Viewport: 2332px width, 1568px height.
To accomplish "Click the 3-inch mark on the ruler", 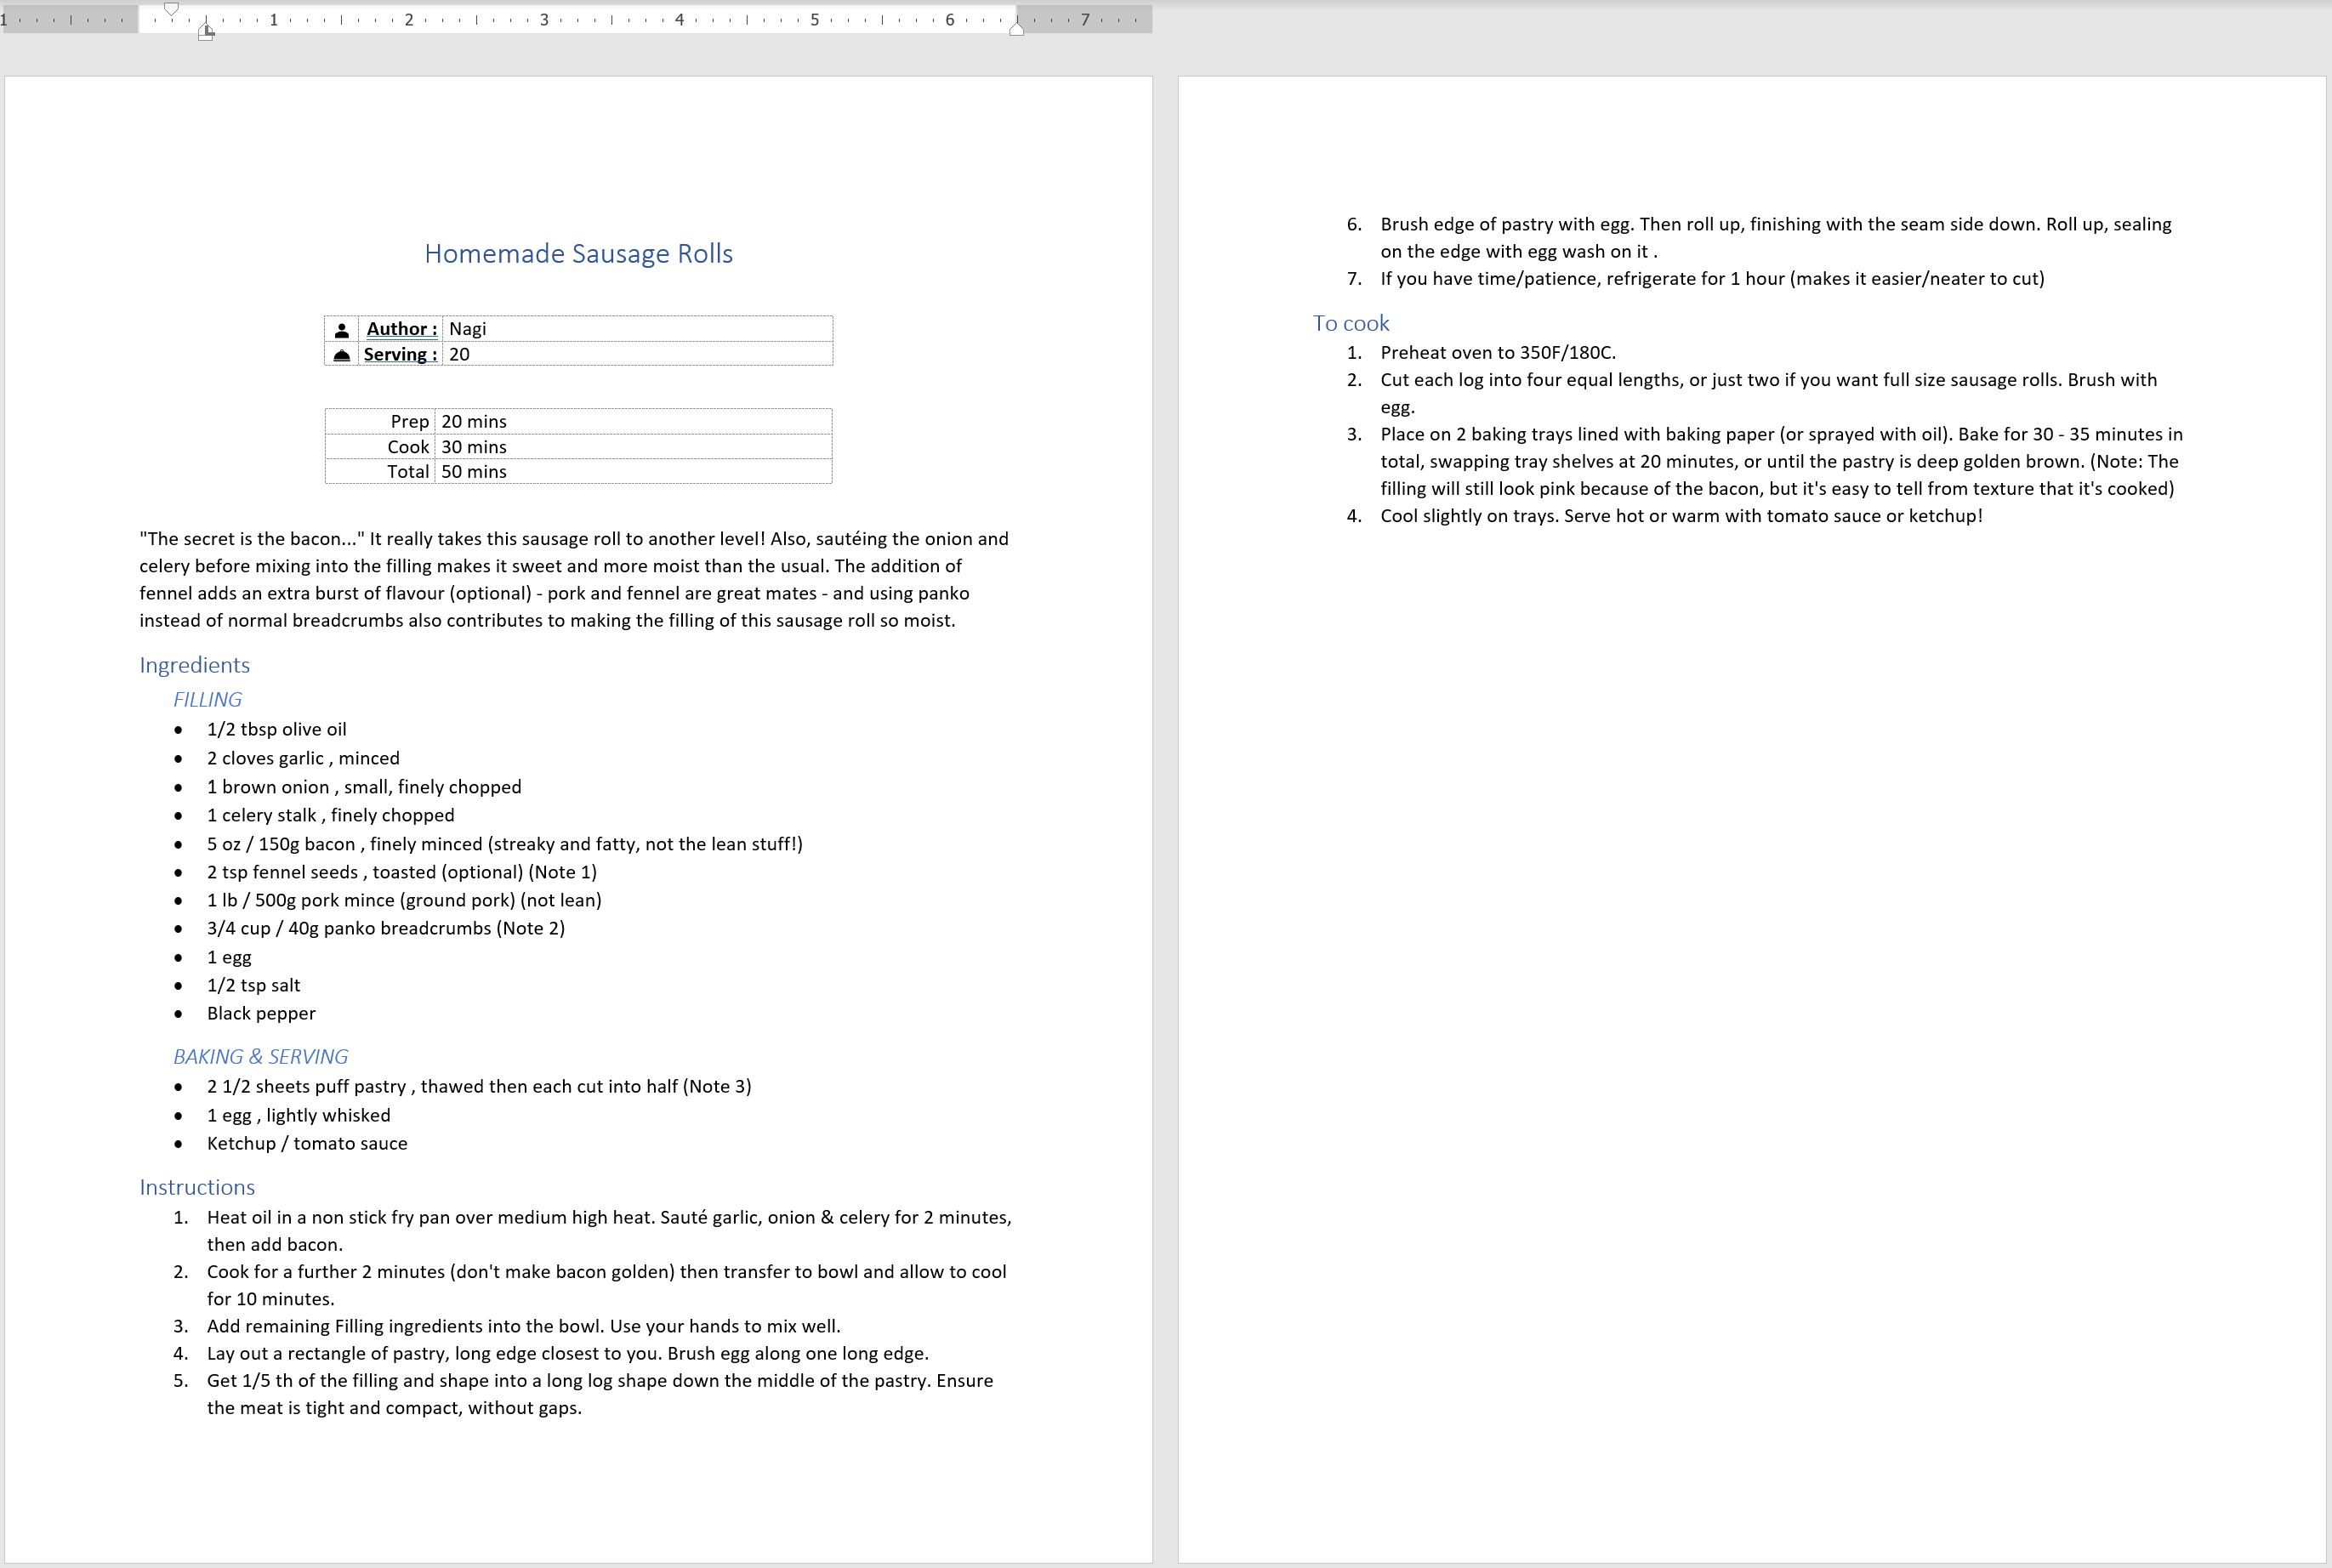I will click(544, 19).
